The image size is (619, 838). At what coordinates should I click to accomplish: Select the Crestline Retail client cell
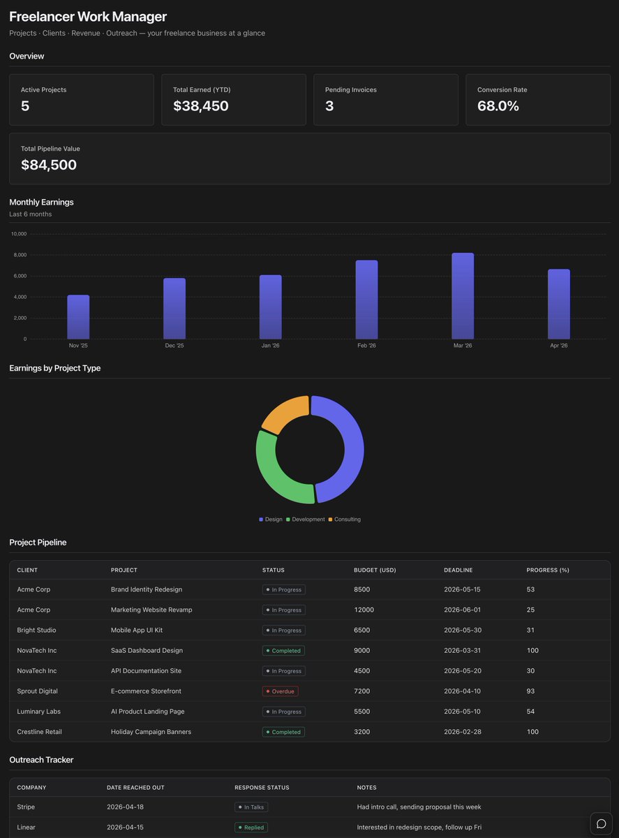(40, 732)
